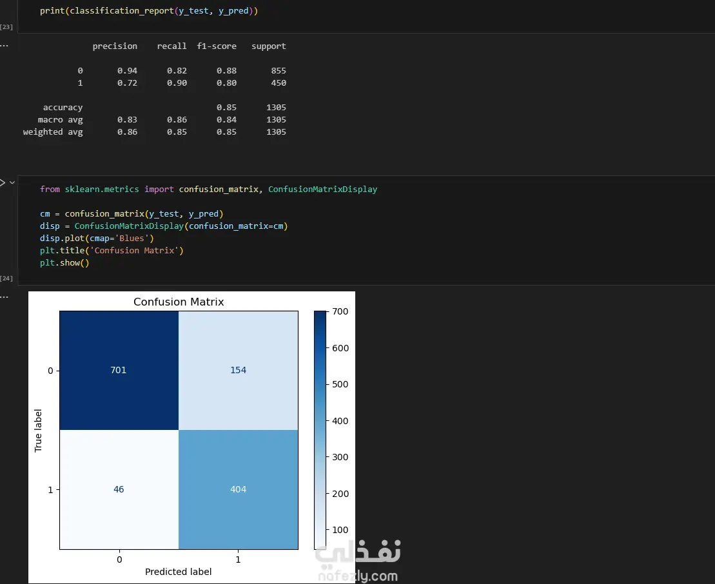
Task: Click the colorbar tick label 300
Action: point(340,457)
